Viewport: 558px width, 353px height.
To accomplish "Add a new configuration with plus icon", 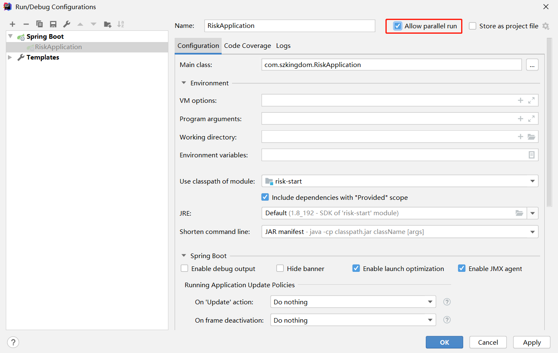I will tap(12, 25).
